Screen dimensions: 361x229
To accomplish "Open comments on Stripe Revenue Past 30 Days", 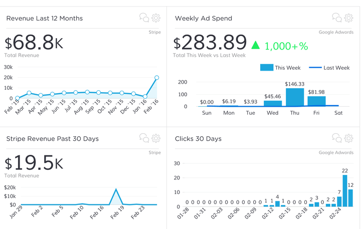I will pos(144,138).
